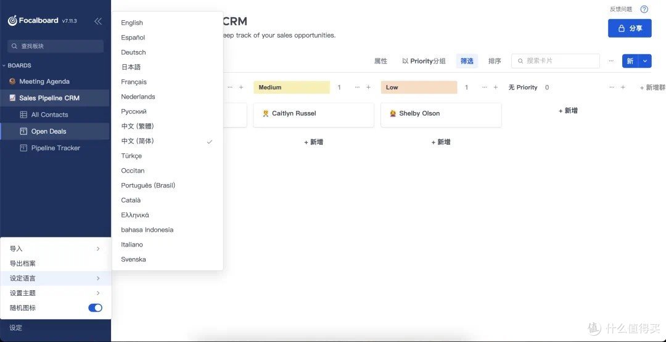Expand the 设置主题 submenu
The width and height of the screenshot is (666, 342).
(55, 293)
